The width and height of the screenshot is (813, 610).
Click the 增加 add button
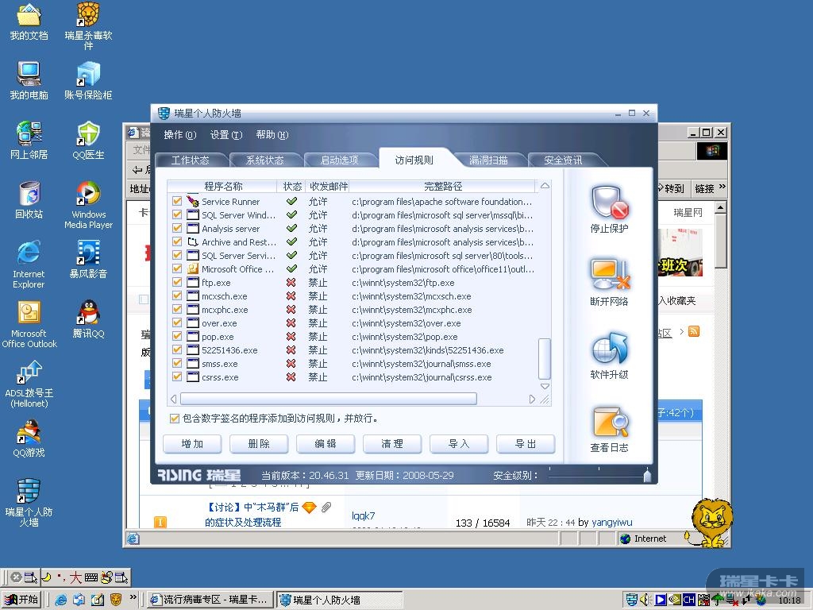tap(192, 444)
